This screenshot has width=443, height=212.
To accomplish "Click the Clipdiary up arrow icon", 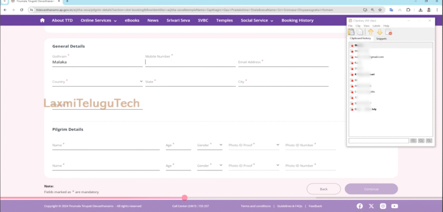I will [x=371, y=32].
